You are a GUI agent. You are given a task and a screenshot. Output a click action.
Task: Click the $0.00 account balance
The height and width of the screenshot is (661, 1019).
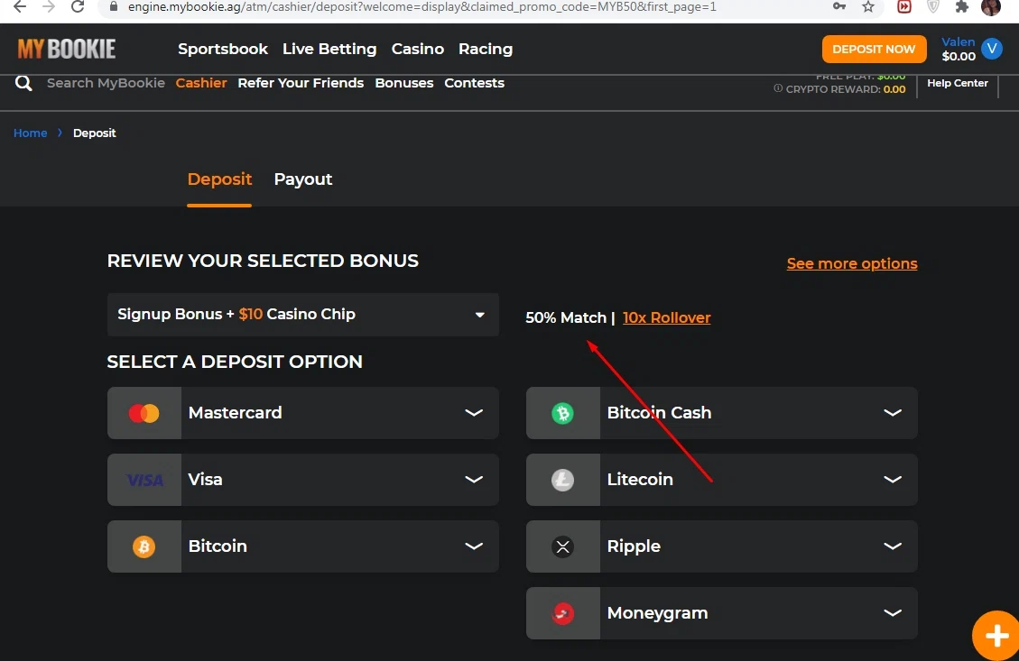[959, 57]
